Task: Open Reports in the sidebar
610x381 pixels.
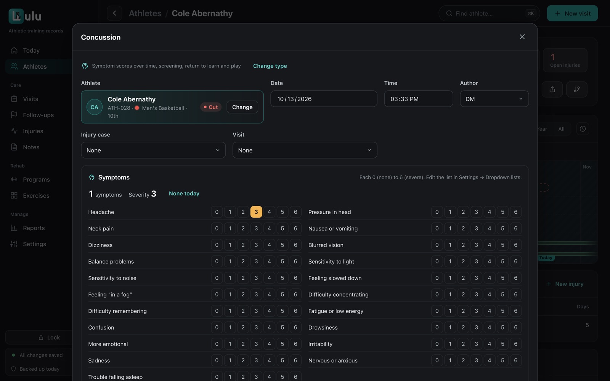Action: (x=39, y=228)
